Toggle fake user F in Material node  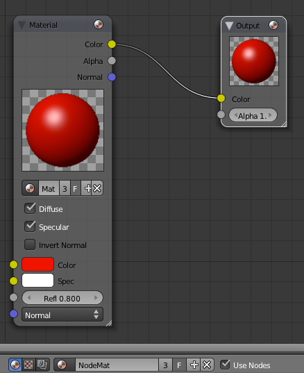point(76,188)
